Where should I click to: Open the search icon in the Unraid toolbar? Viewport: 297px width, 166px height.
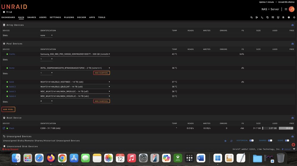[x=251, y=17]
